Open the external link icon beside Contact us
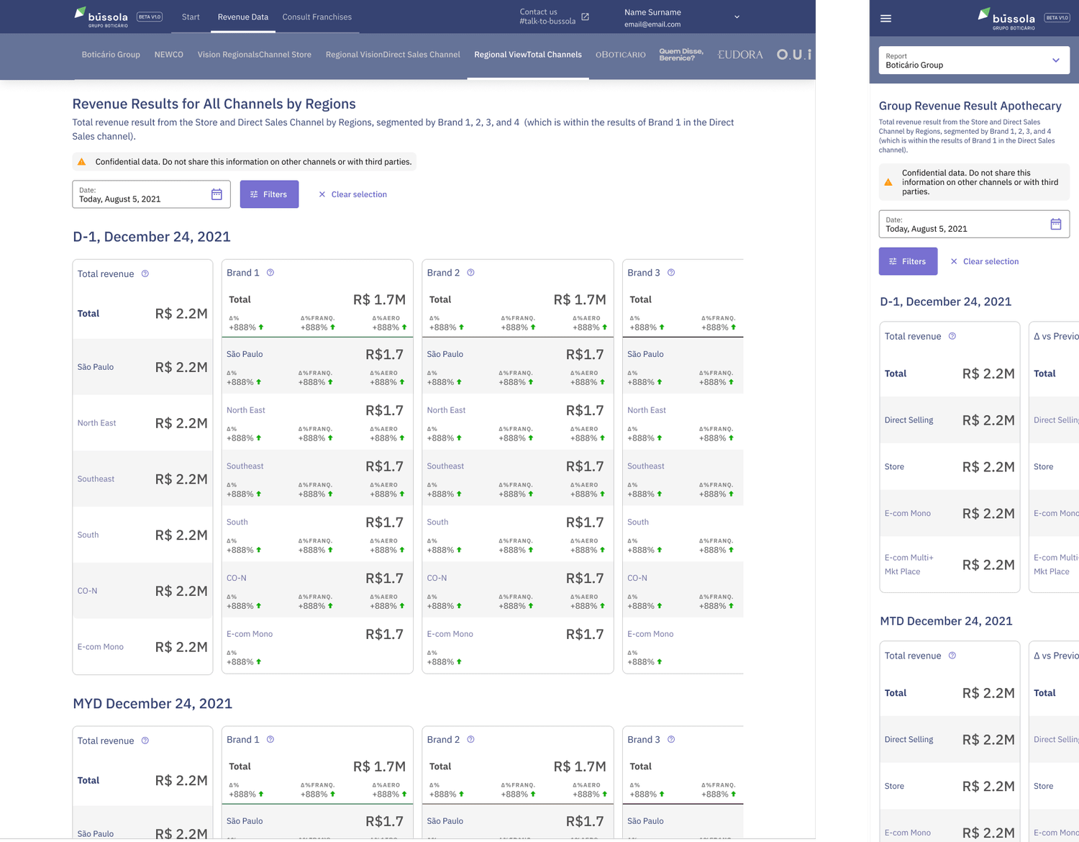The width and height of the screenshot is (1079, 842). point(585,17)
